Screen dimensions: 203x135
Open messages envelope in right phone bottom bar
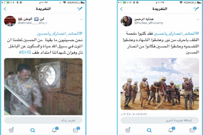[193, 130]
